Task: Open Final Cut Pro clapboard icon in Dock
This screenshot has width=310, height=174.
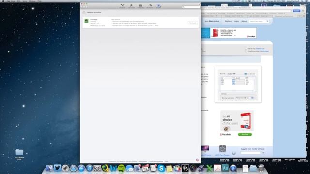Action: (177, 168)
